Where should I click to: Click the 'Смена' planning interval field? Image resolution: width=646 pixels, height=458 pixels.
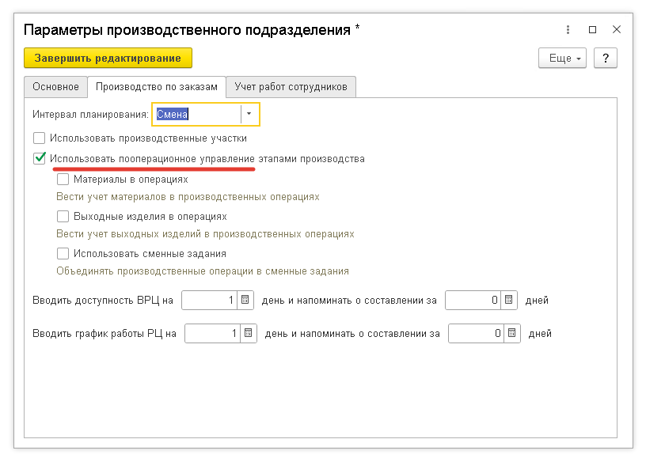pos(196,115)
